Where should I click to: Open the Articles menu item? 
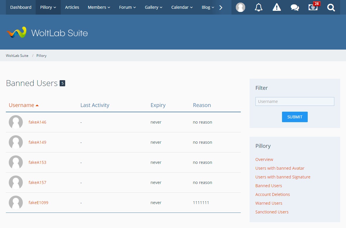coord(72,7)
